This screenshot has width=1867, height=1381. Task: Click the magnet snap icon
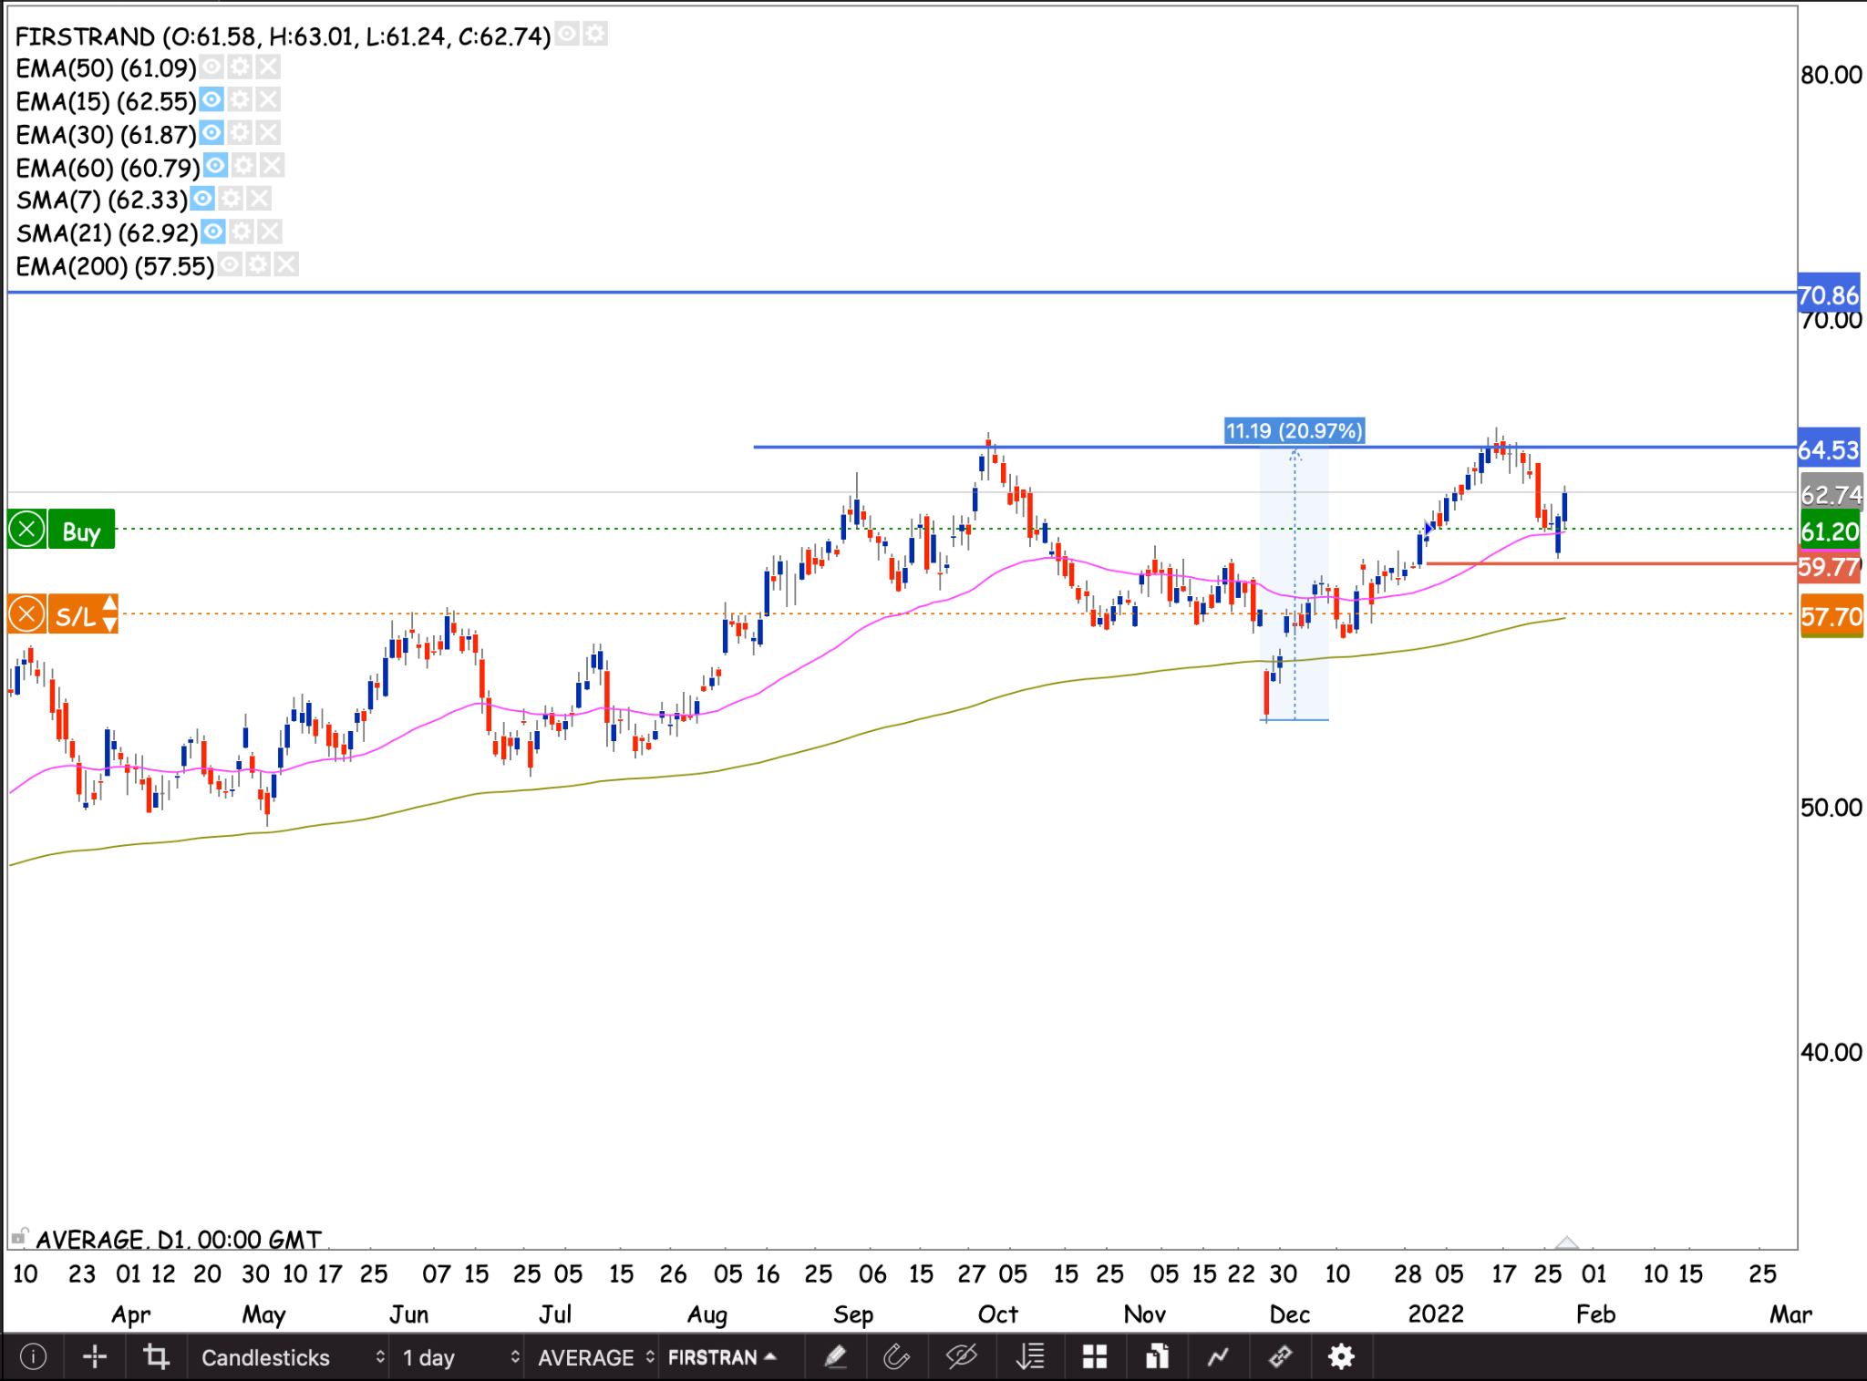[x=897, y=1357]
